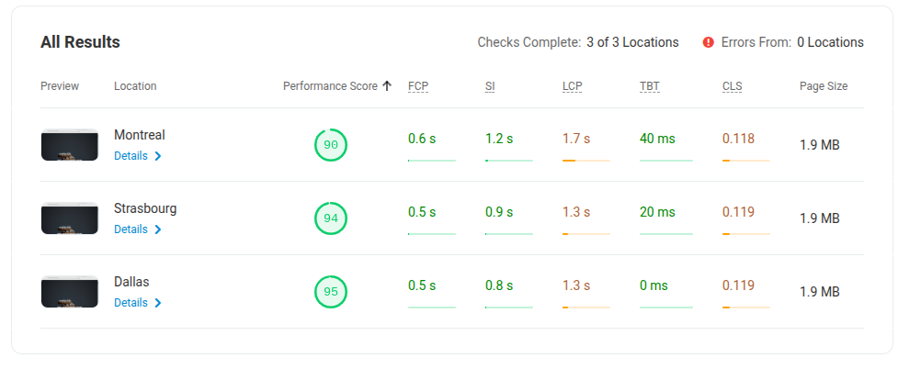Screen dimensions: 898x369
Task: Open Dallas preview thumbnail
Action: 69,291
